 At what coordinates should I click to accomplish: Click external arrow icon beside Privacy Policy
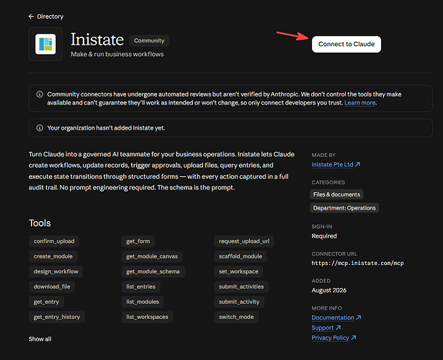[354, 338]
